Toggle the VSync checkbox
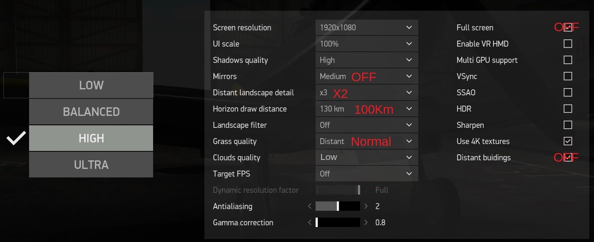594x242 pixels. (567, 77)
